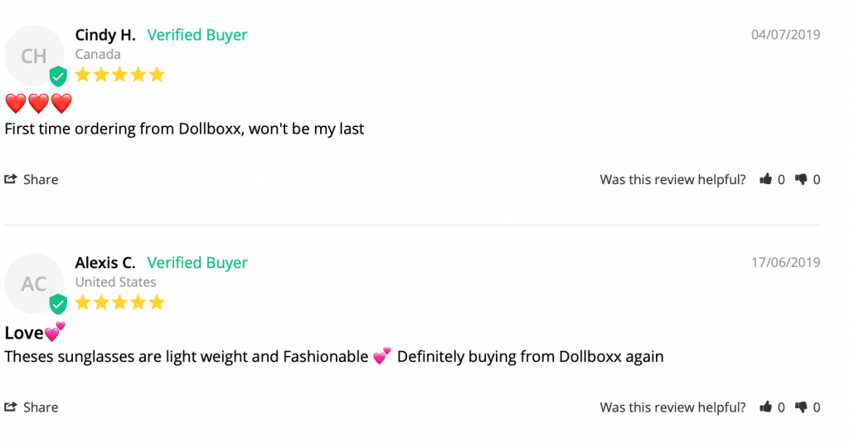The image size is (849, 448).
Task: Click Share text under Cindy H.'s review
Action: point(41,179)
